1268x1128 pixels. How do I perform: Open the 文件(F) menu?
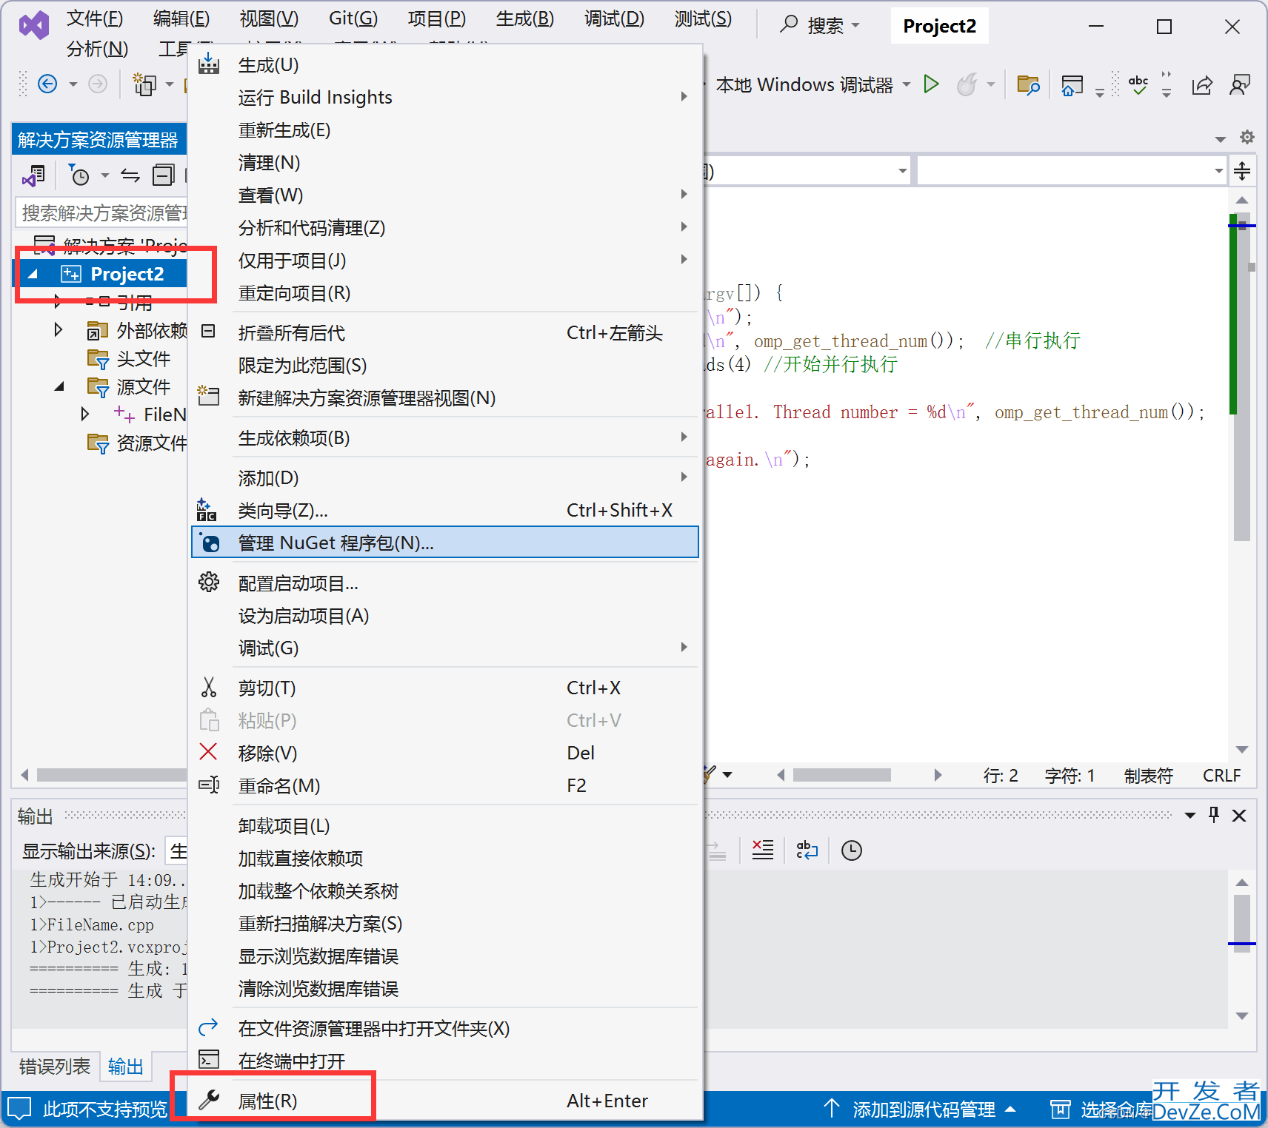coord(95,19)
